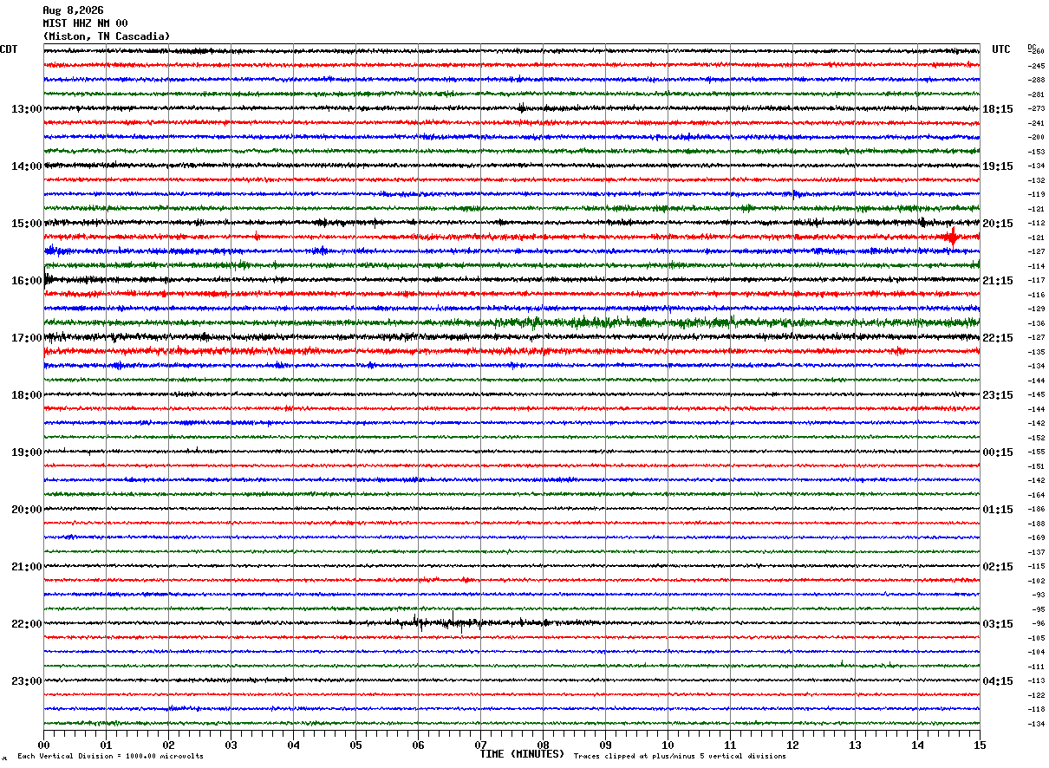Click the 23:15 UTC time label
1049x768 pixels.
(x=998, y=394)
